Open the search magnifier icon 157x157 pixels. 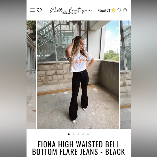coord(119,10)
